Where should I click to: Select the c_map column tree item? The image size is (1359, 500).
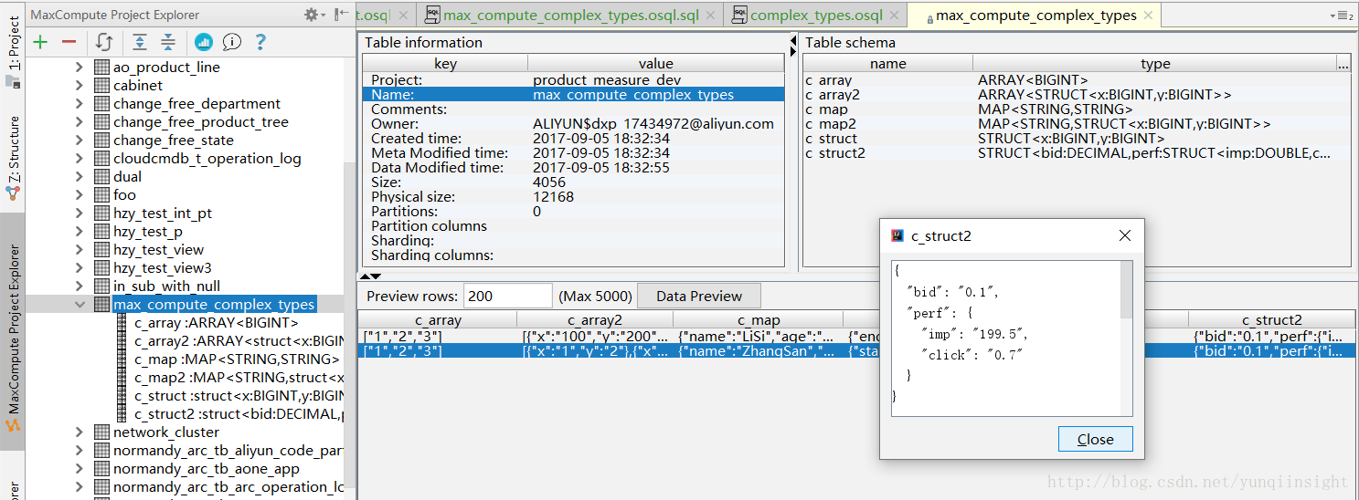[237, 359]
